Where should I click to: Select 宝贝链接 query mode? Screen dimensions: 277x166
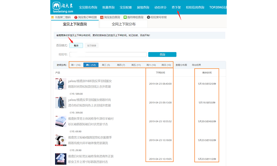[92, 45]
